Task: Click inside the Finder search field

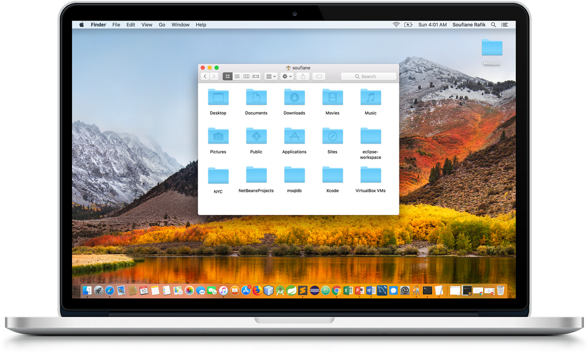Action: coord(368,76)
